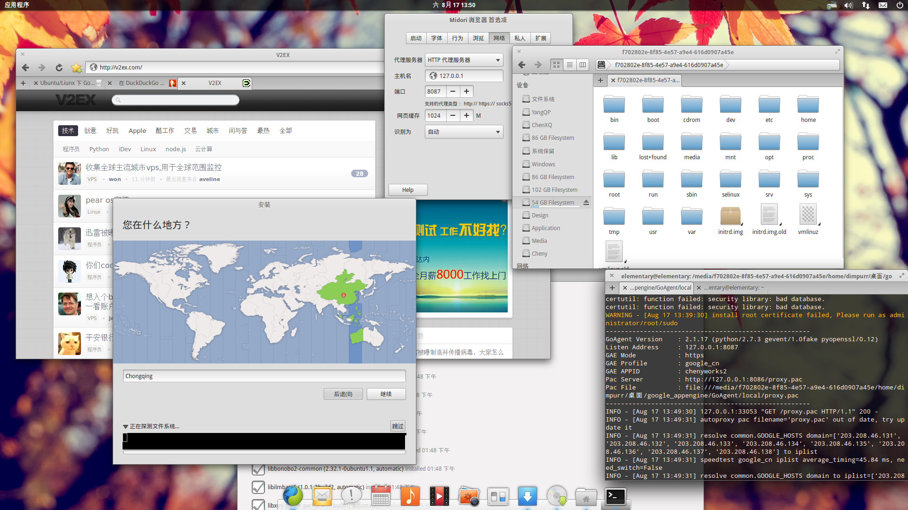Screen dimensions: 908x510
Task: Open the terminal icon in the dock
Action: [x=616, y=496]
